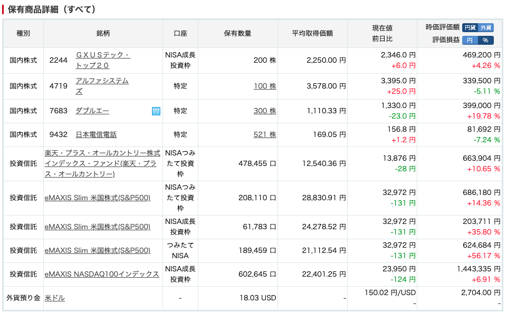The width and height of the screenshot is (507, 313).
Task: Click the 399,000 円 valuation amount
Action: tap(482, 105)
